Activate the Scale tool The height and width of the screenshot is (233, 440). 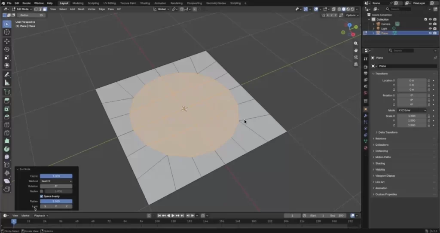(7, 57)
